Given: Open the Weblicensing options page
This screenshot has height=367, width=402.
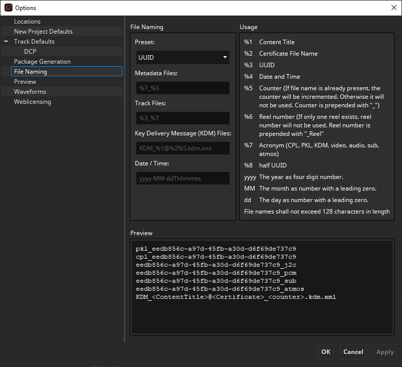Looking at the screenshot, I should (x=33, y=102).
